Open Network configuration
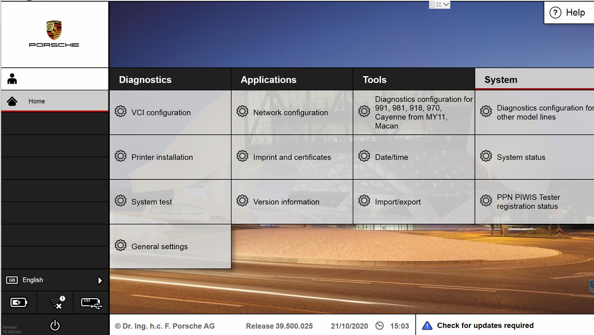 click(292, 113)
